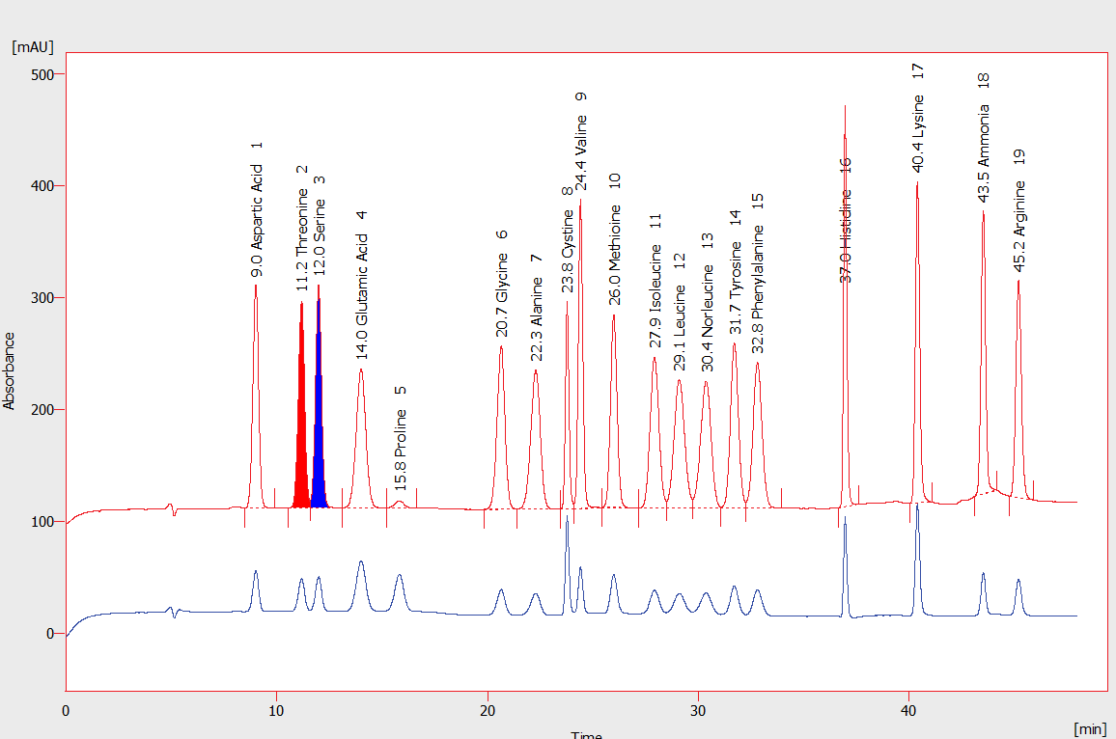Screen dimensions: 1116x739
Task: Click the [mAU] unit label
Action: click(32, 46)
